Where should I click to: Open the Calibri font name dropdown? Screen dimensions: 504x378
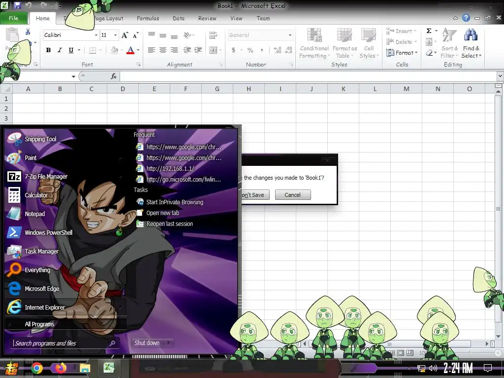pos(96,35)
